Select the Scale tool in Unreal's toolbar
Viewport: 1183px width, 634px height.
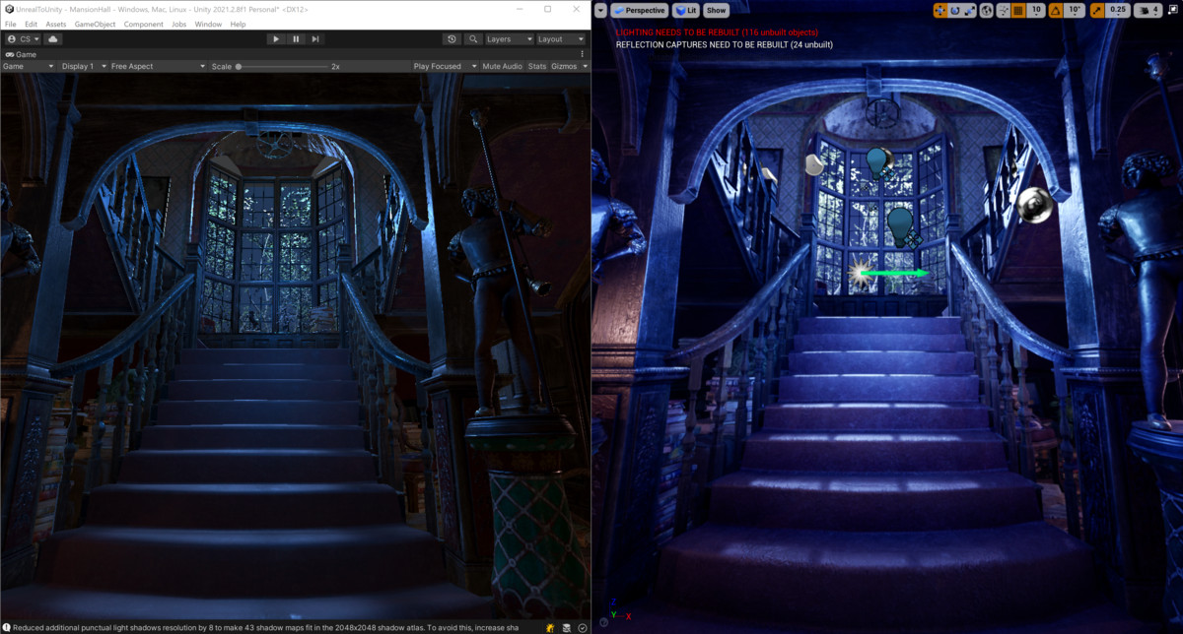970,9
